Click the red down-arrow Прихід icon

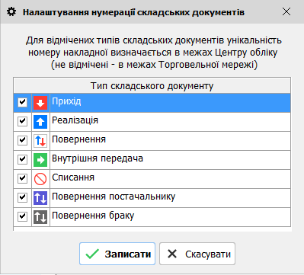(x=40, y=103)
